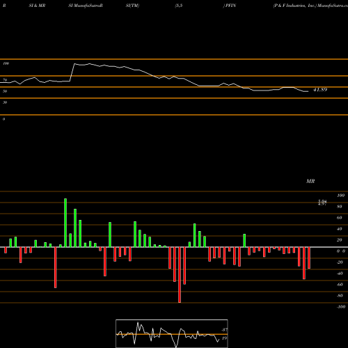The width and height of the screenshot is (348, 348).
Task: Click the longest red bar in the MR chart
Action: 180,275
